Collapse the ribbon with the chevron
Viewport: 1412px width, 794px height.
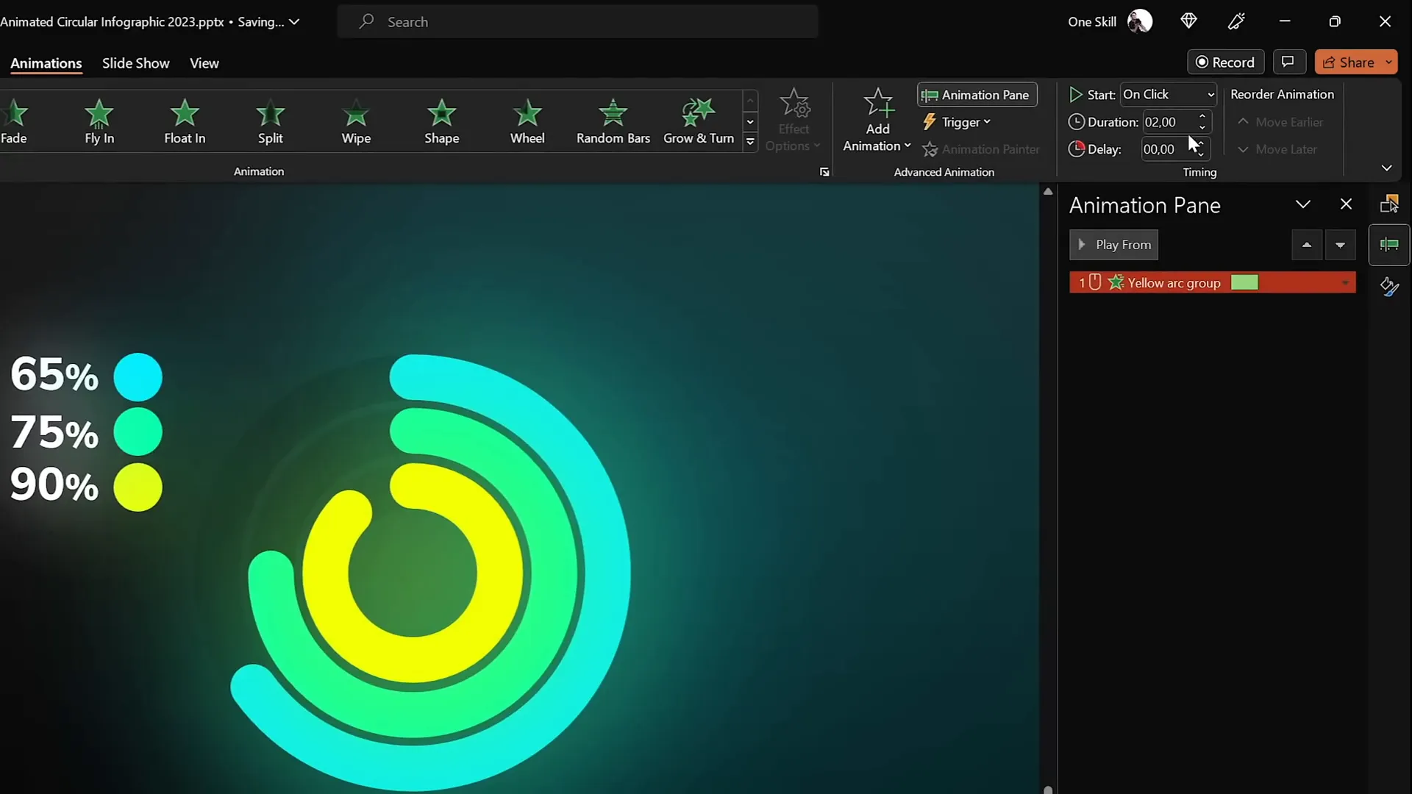(1386, 168)
